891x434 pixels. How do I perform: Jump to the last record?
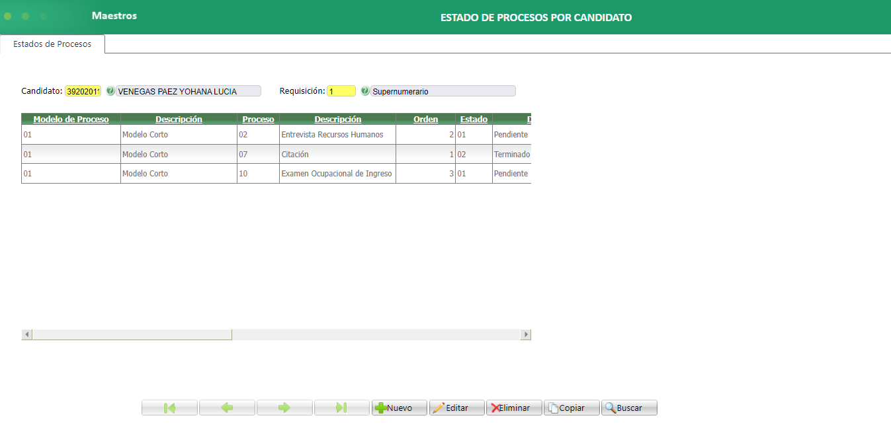tap(342, 408)
